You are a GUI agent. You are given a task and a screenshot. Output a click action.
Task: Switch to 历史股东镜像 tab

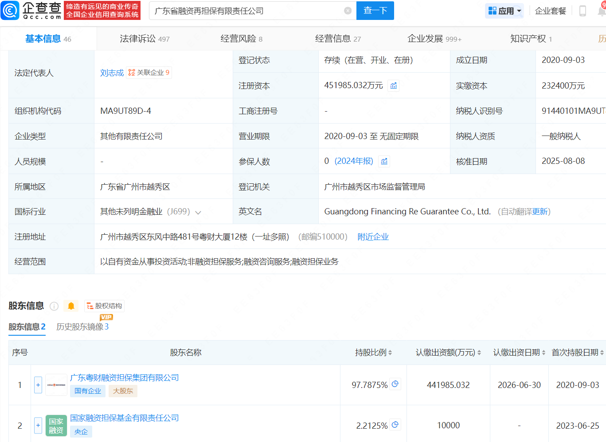pos(82,327)
